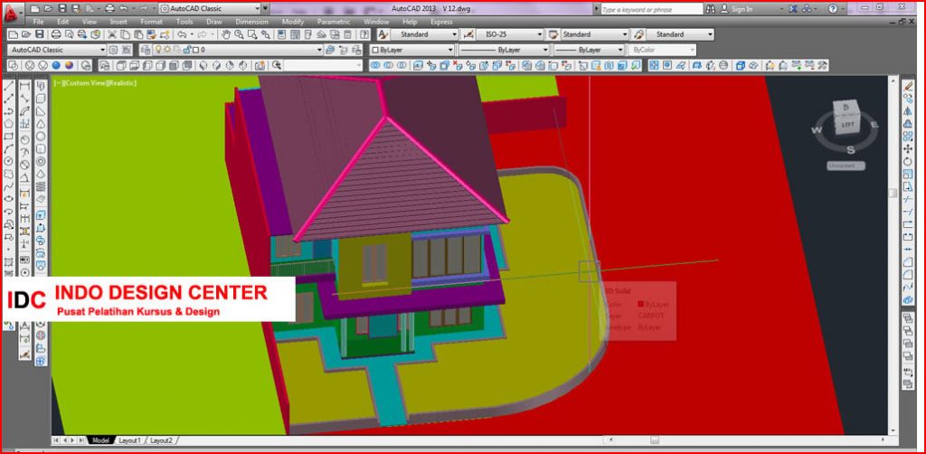This screenshot has width=926, height=454.
Task: Select the Line tool in Draw toolbar
Action: tap(9, 86)
